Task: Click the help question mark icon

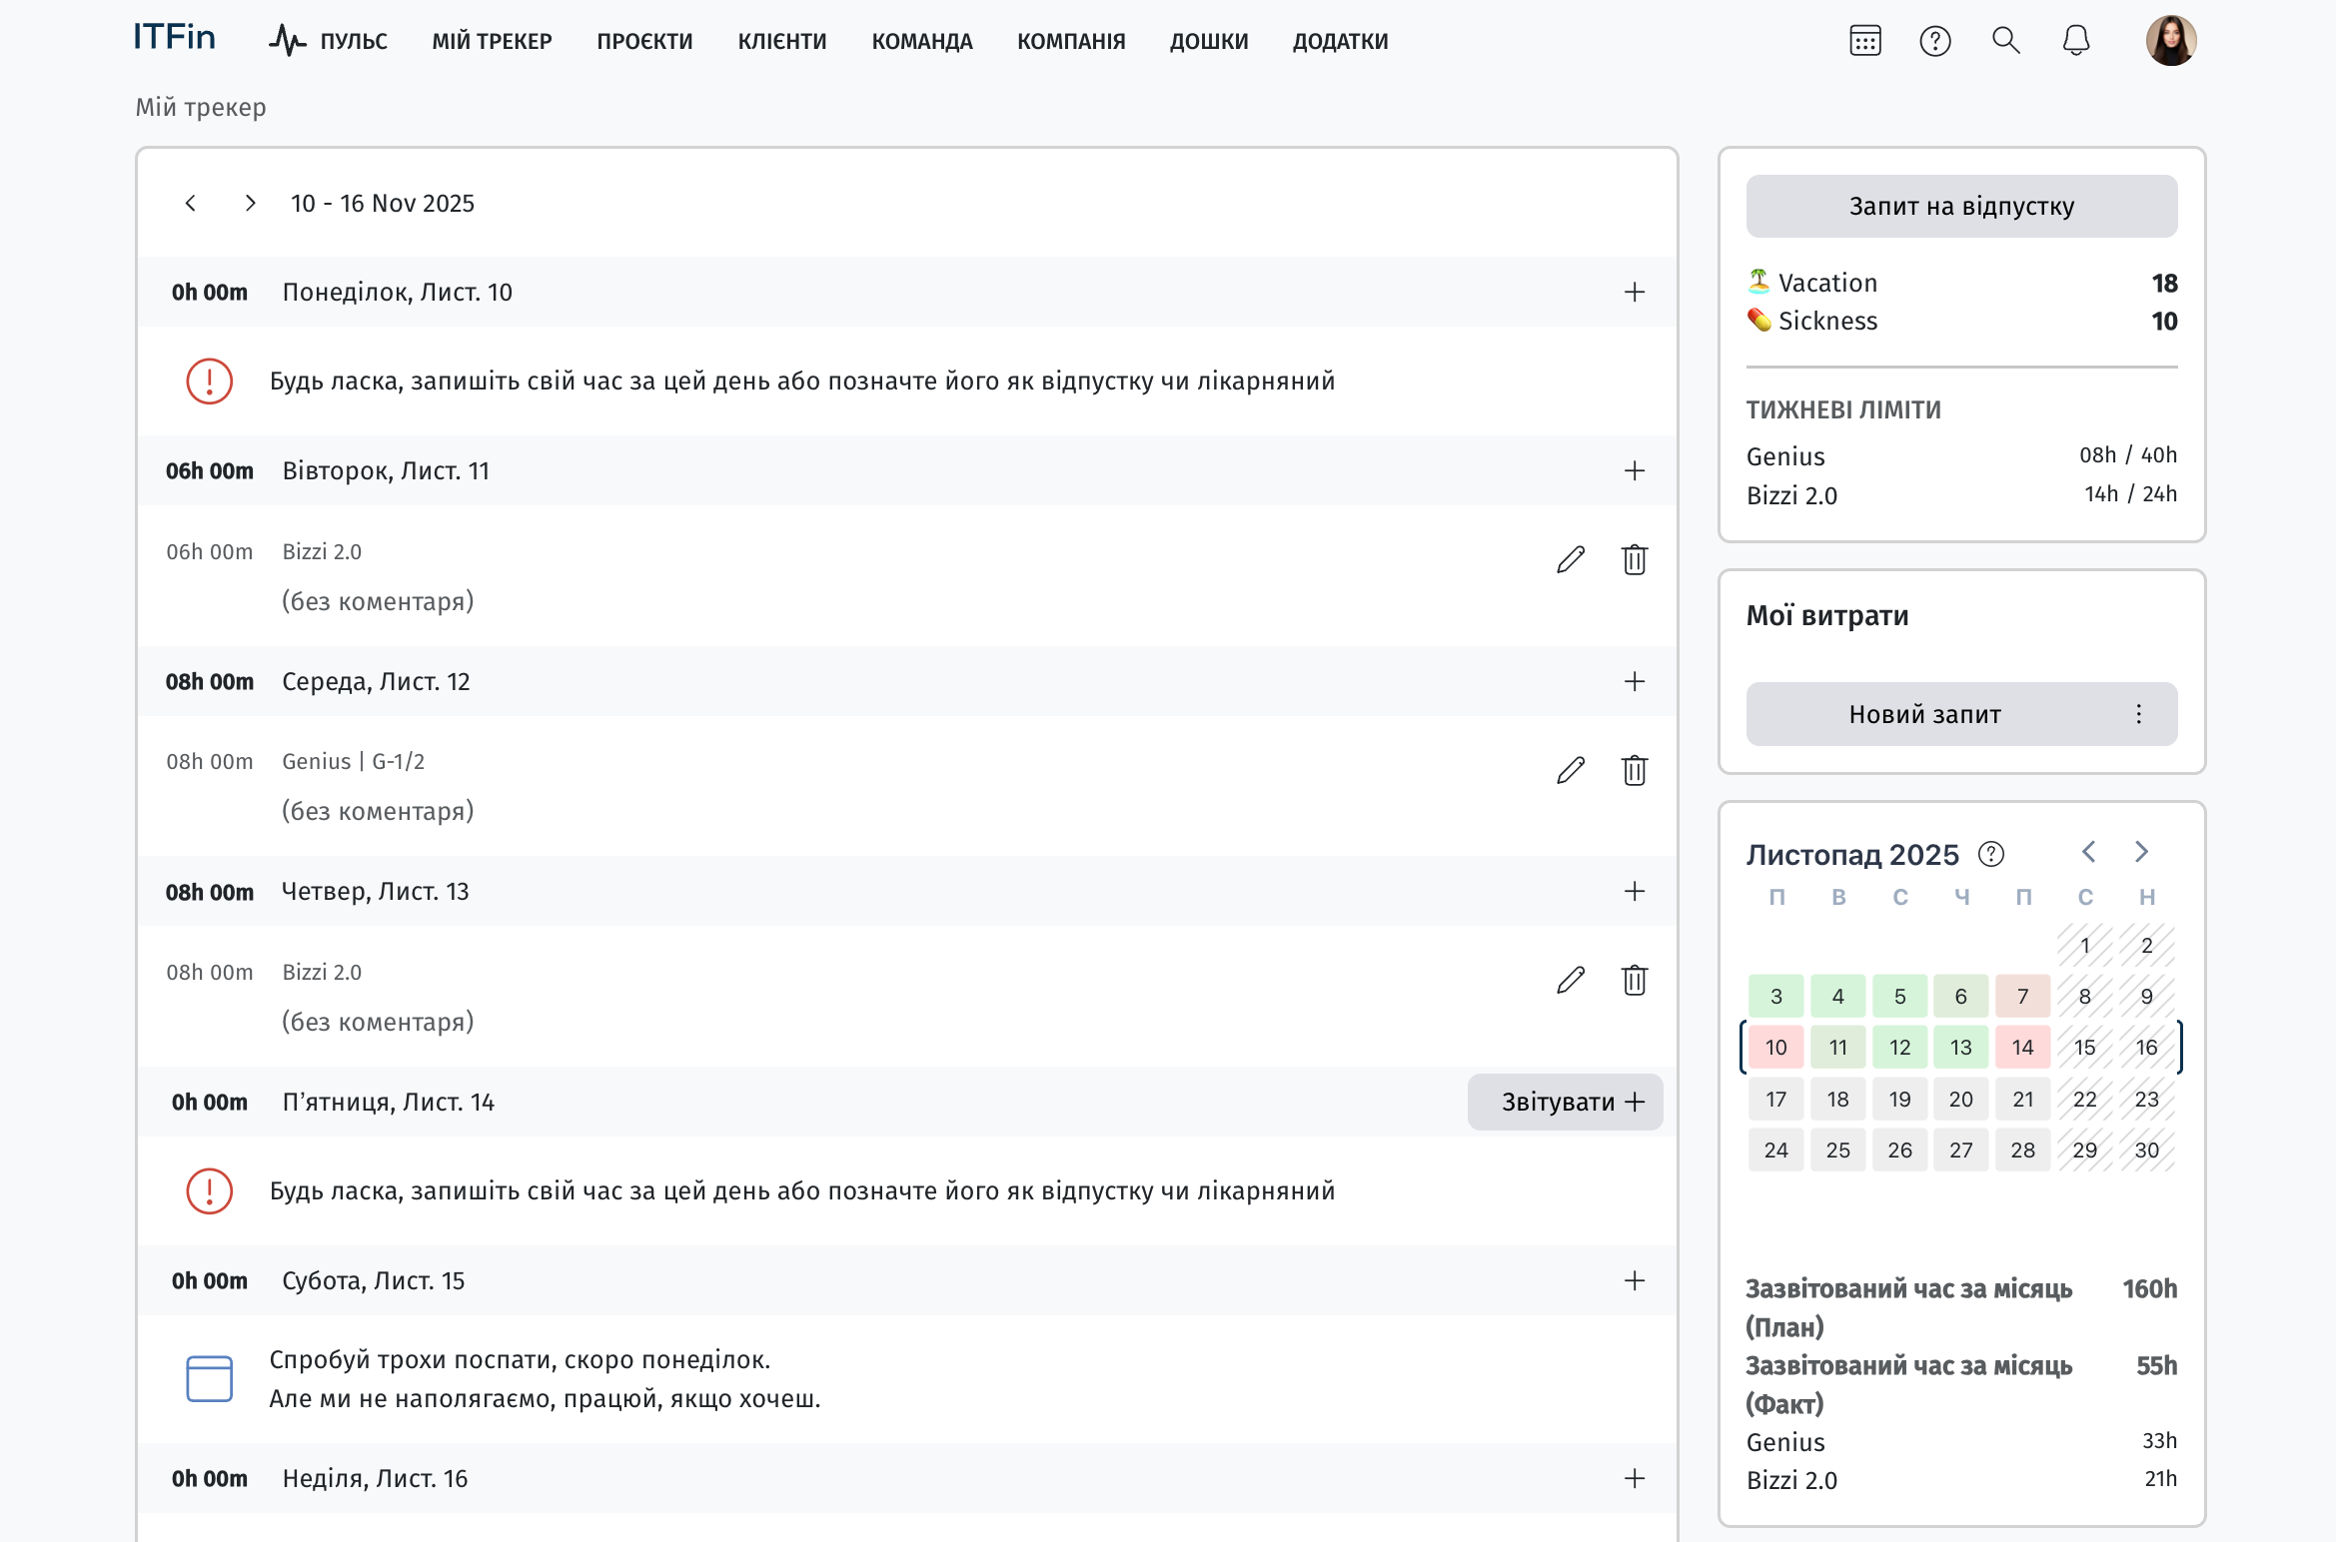Action: coord(1934,41)
